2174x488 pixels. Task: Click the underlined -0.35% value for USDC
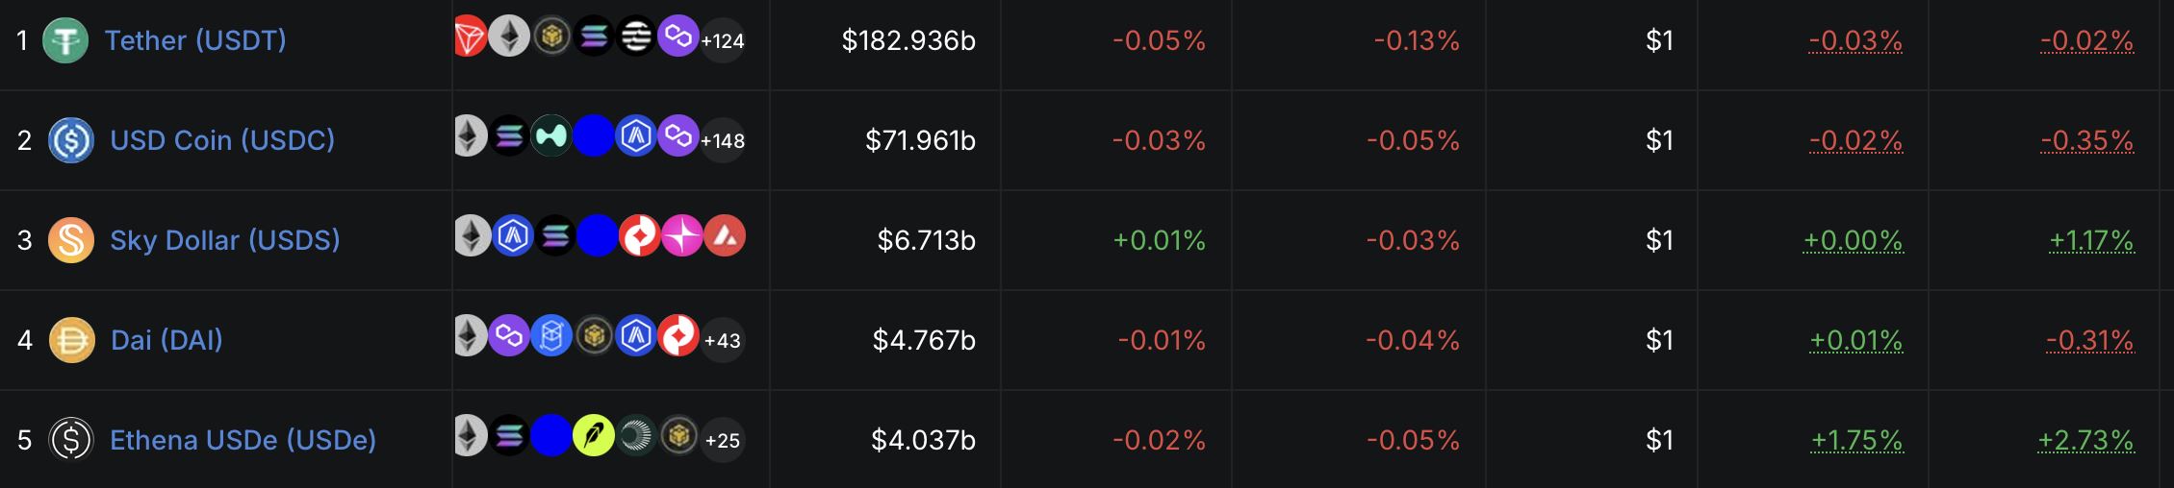click(x=2087, y=140)
